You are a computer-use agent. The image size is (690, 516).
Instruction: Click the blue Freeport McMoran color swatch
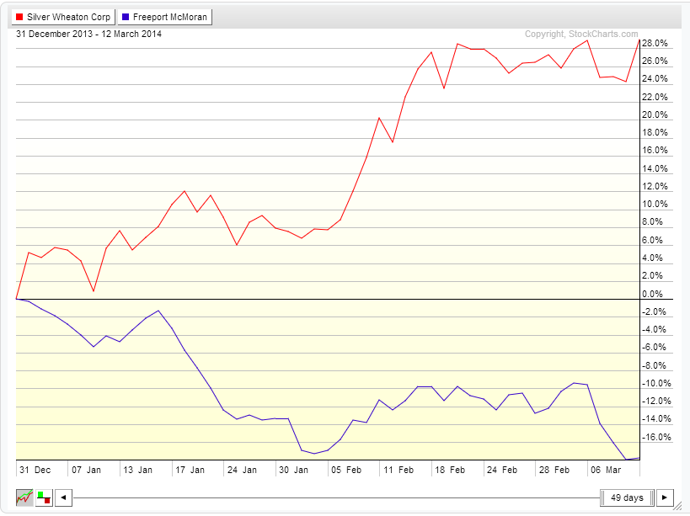point(126,16)
